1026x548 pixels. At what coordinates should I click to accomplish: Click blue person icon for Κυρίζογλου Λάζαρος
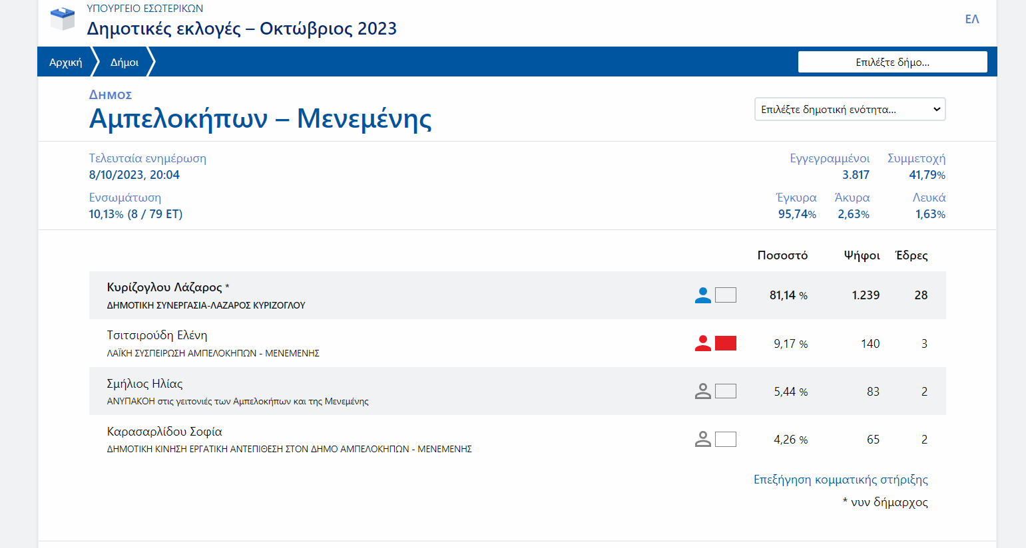pyautogui.click(x=702, y=295)
